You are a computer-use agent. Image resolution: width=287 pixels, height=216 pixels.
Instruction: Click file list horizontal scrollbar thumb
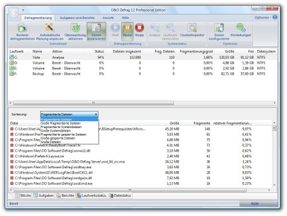[x=130, y=190]
